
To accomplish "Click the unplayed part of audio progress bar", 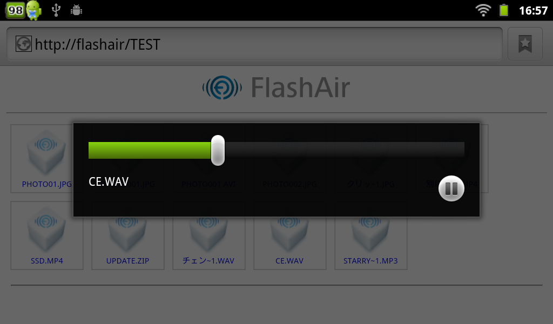I will 345,150.
